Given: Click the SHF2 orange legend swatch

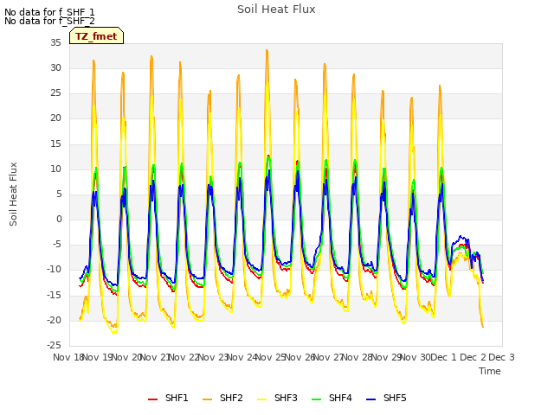Looking at the screenshot, I should pyautogui.click(x=208, y=399).
